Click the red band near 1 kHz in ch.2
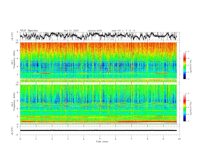Screen dimensions: 202x156 (147, 121)
